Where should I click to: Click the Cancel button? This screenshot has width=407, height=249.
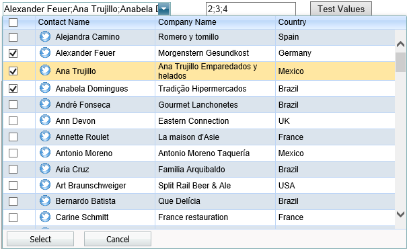point(118,239)
